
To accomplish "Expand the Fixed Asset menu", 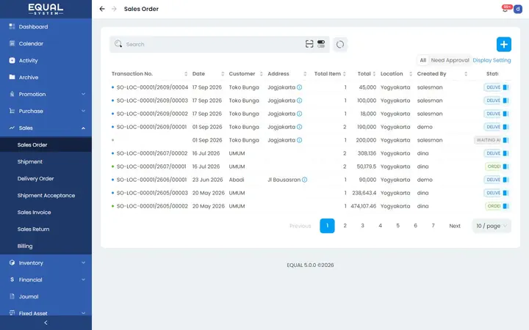I will click(x=46, y=313).
